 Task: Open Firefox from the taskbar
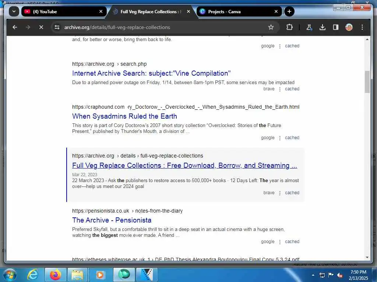click(x=55, y=275)
